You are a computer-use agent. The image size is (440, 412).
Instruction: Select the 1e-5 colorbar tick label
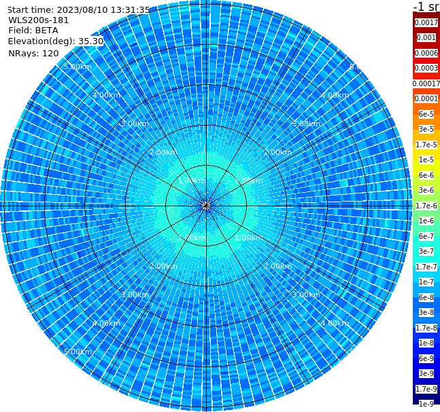click(426, 160)
